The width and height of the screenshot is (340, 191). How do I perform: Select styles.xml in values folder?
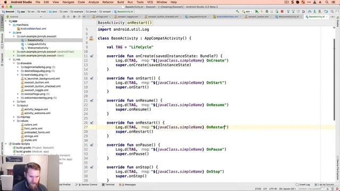click(30, 140)
